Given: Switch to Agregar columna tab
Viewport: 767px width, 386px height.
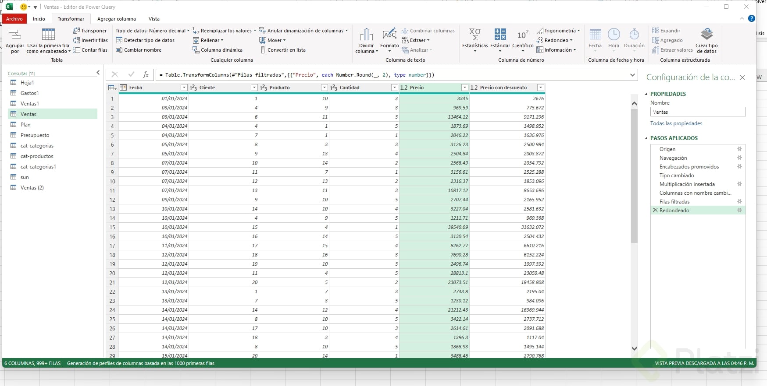Looking at the screenshot, I should point(117,19).
